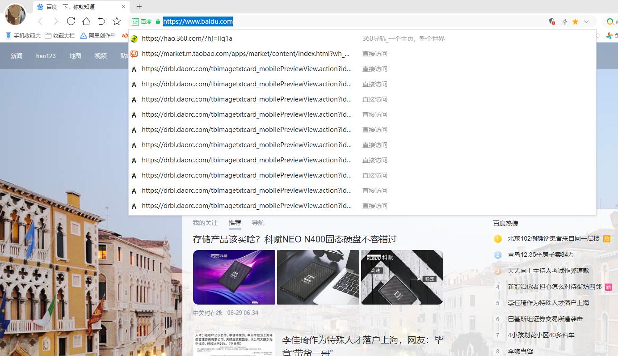Expand the extensions chevron next to the star
Screen dimensions: 618x356
point(586,21)
